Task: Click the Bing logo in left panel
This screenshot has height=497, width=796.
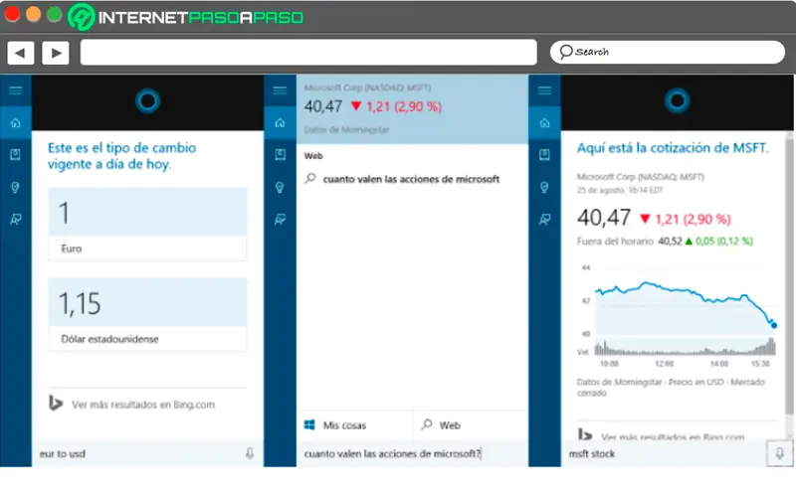Action: tap(56, 404)
